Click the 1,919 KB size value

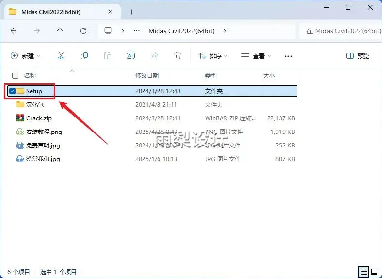point(283,132)
